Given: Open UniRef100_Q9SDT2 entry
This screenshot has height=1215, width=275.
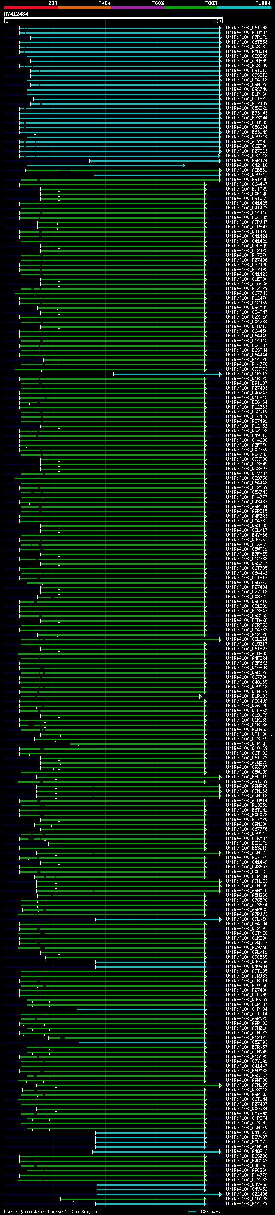Looking at the screenshot, I should (247, 75).
